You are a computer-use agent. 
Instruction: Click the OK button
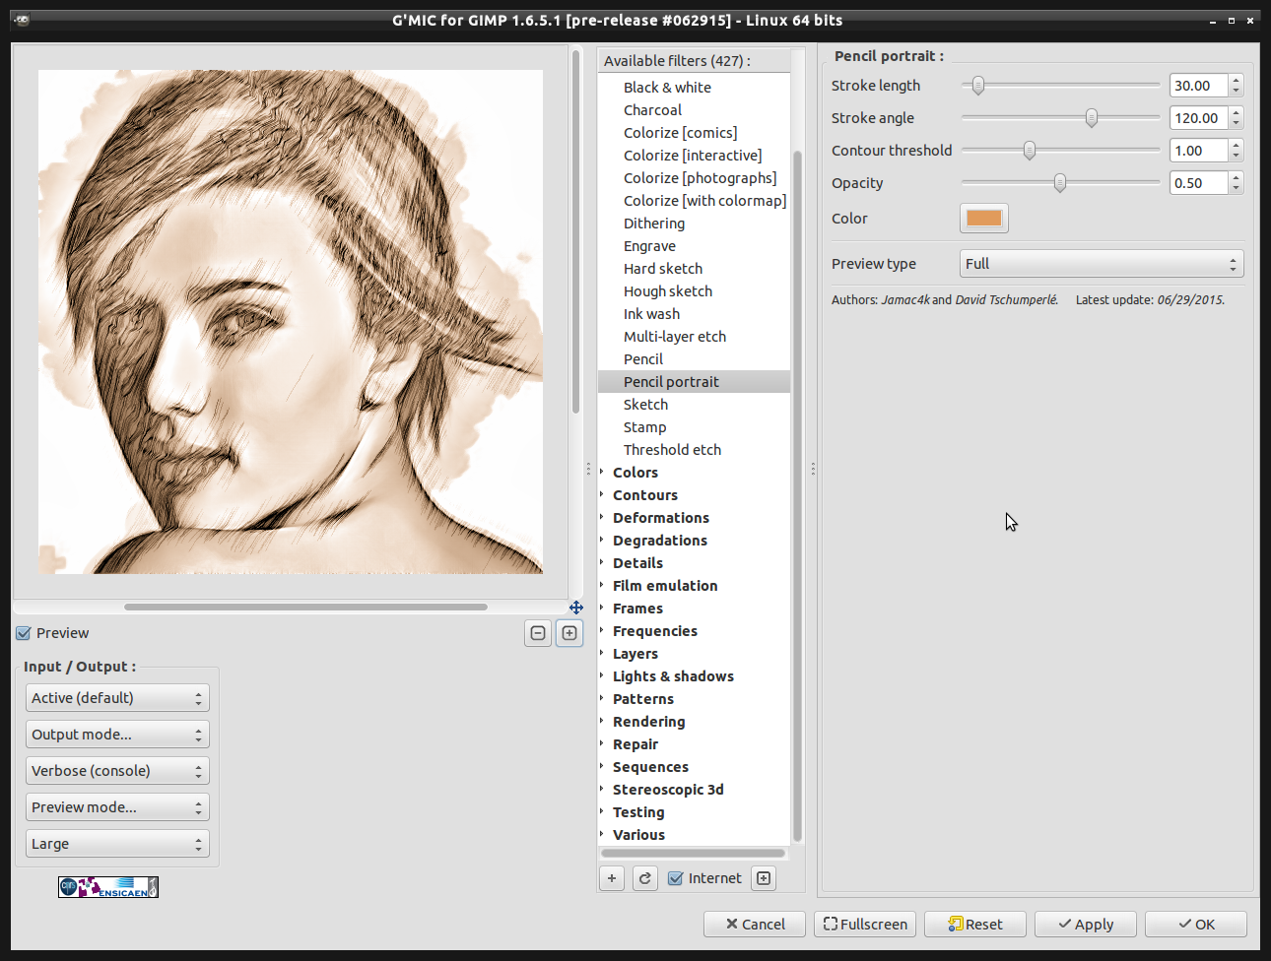point(1196,925)
